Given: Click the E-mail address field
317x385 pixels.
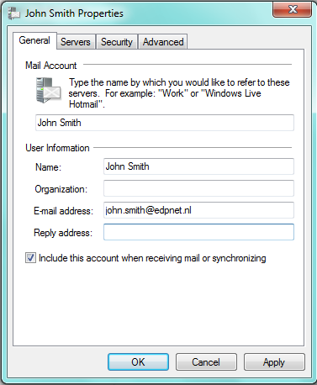Looking at the screenshot, I should click(198, 210).
